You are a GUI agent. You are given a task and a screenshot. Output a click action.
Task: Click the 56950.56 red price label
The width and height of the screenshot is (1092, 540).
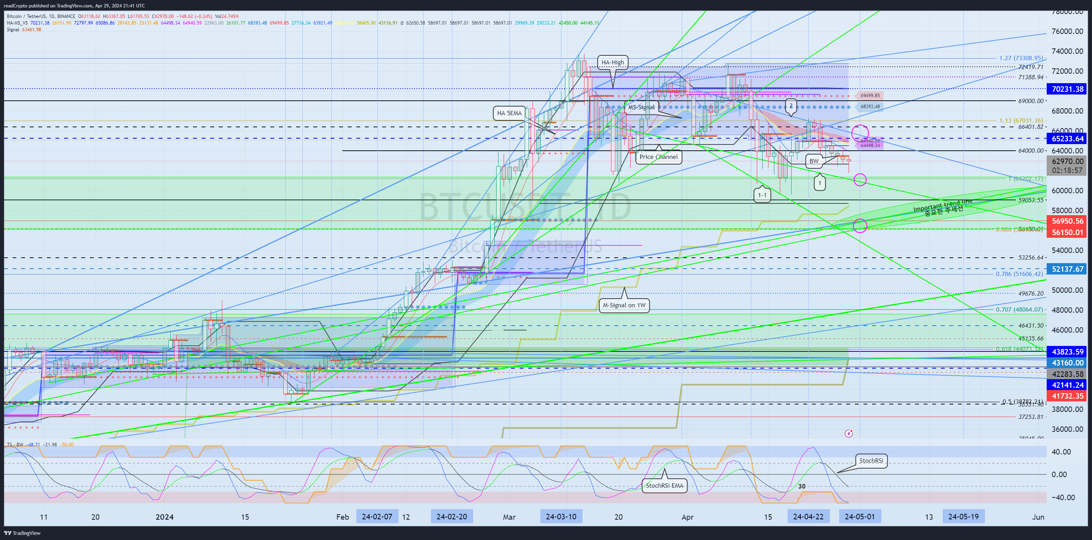coord(1067,221)
